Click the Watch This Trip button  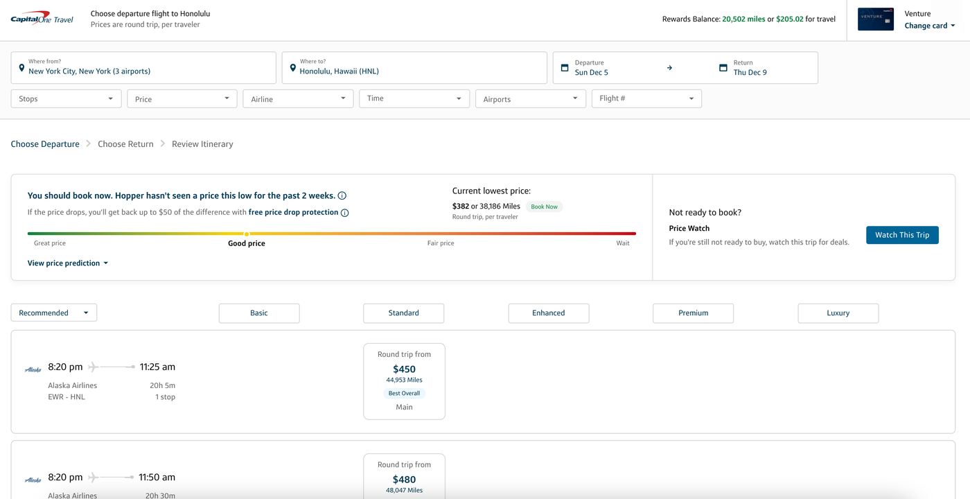pyautogui.click(x=902, y=234)
